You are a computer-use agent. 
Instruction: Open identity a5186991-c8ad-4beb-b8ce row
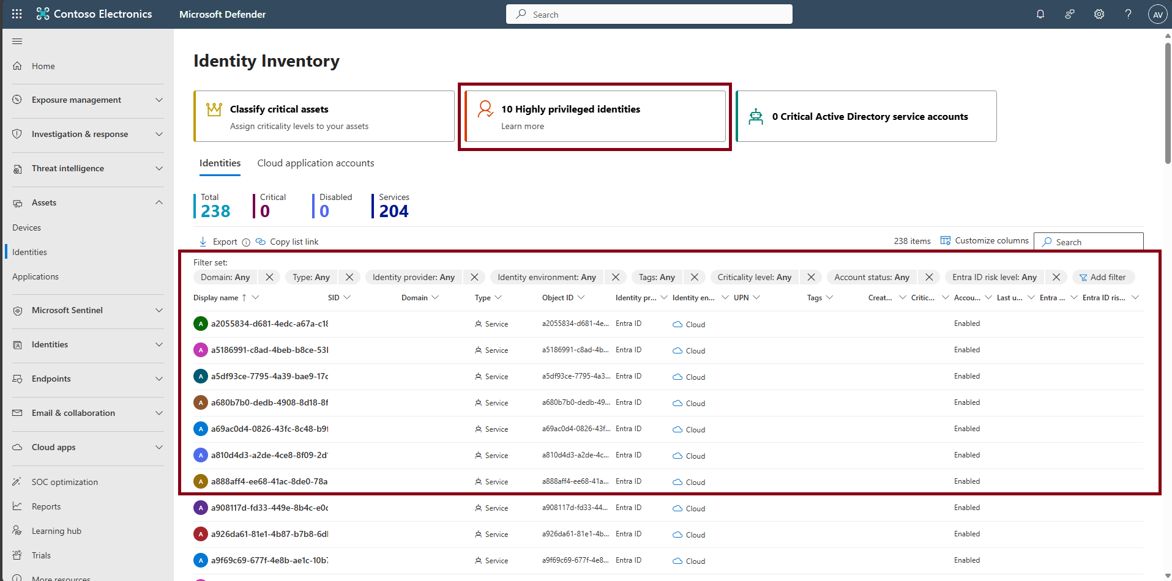click(x=668, y=350)
